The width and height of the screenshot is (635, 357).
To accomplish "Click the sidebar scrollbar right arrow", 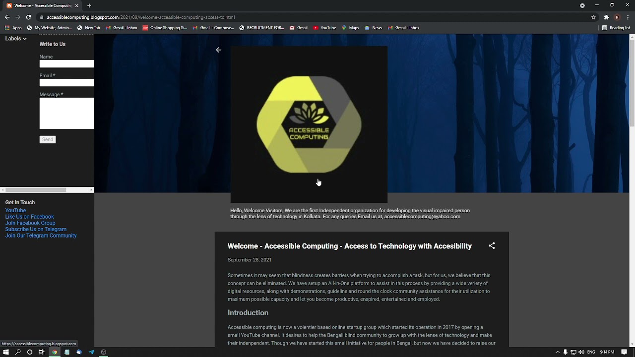I will (91, 190).
